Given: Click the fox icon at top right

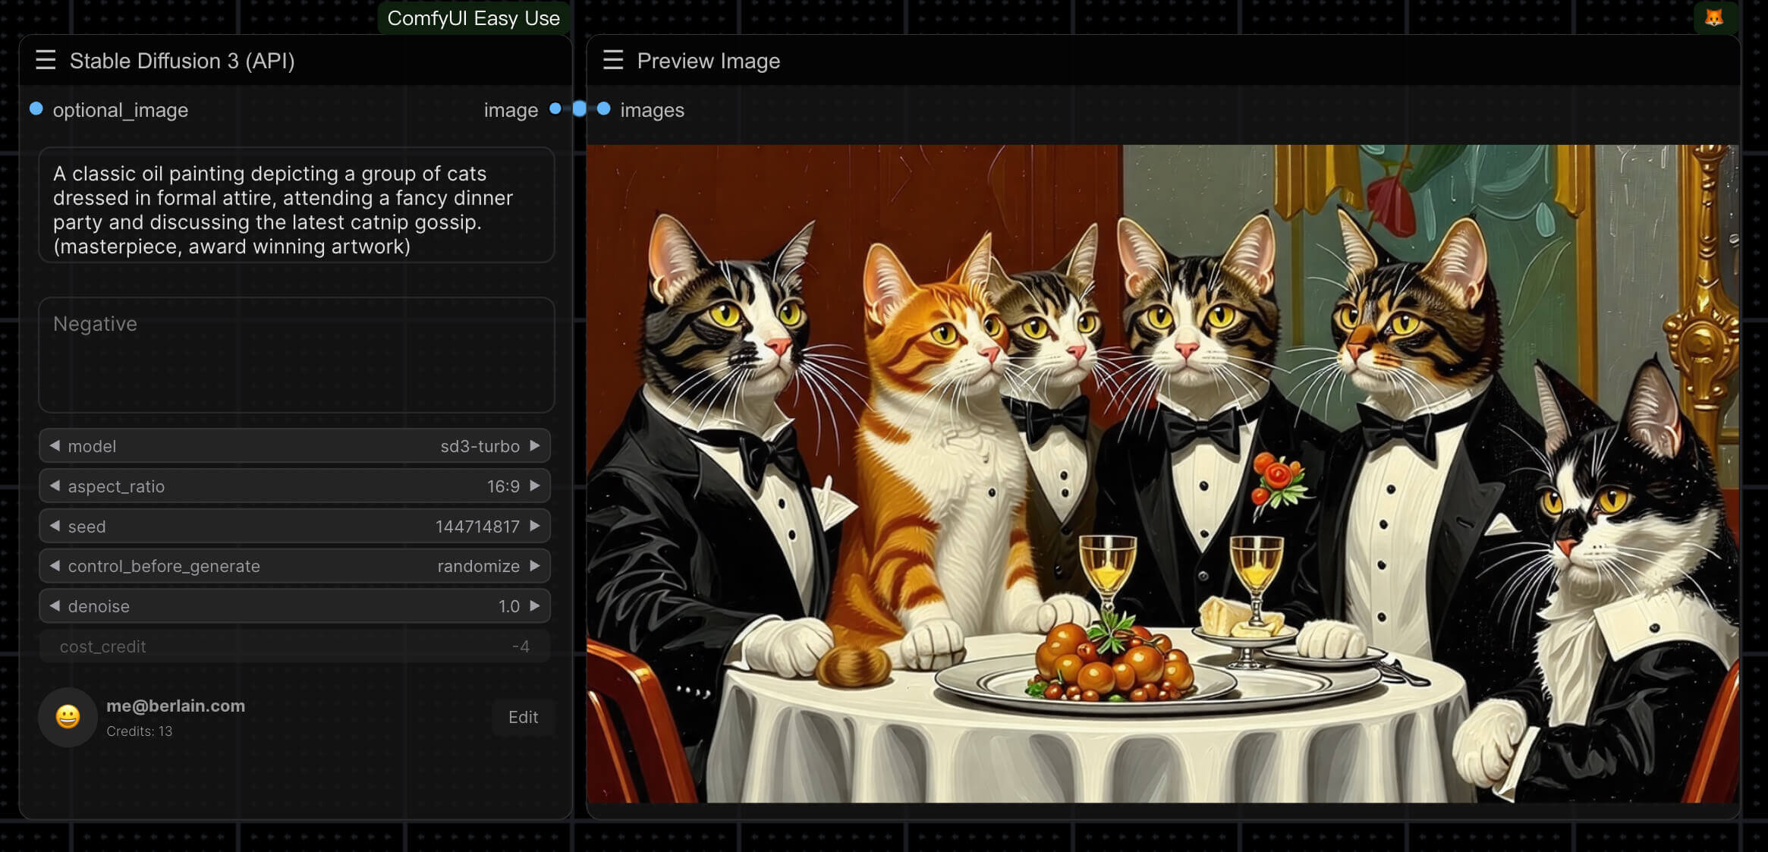Looking at the screenshot, I should click(1713, 17).
